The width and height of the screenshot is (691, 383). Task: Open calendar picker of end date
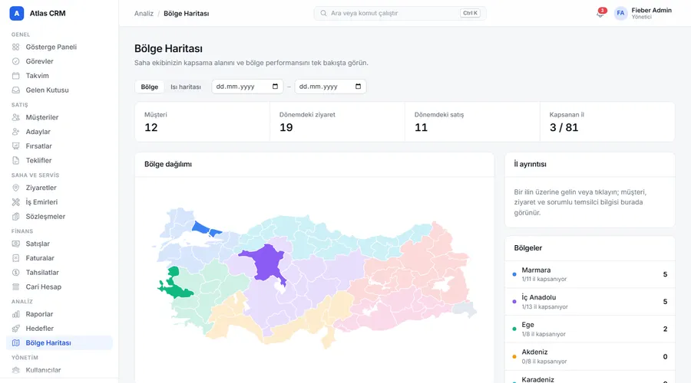358,87
